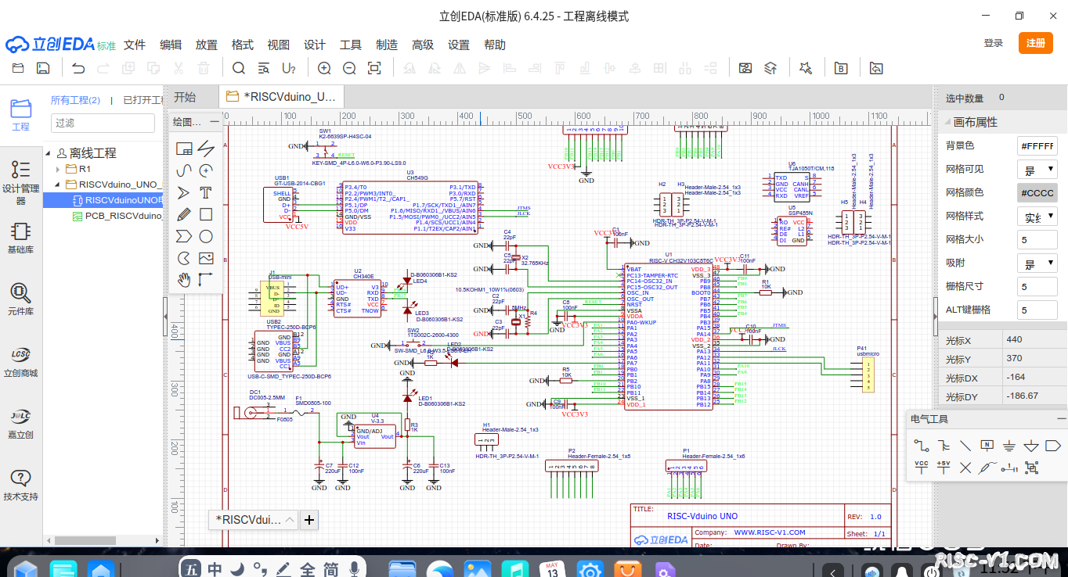Select the drag hand tool
Screen dimensions: 1068x577
(x=184, y=280)
